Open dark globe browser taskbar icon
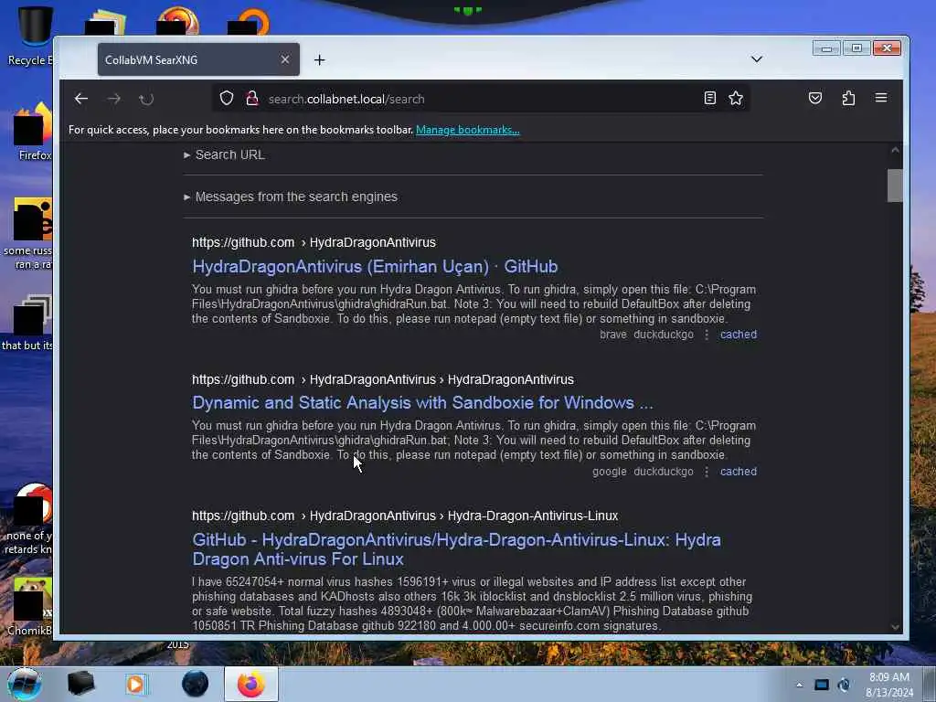 point(196,684)
